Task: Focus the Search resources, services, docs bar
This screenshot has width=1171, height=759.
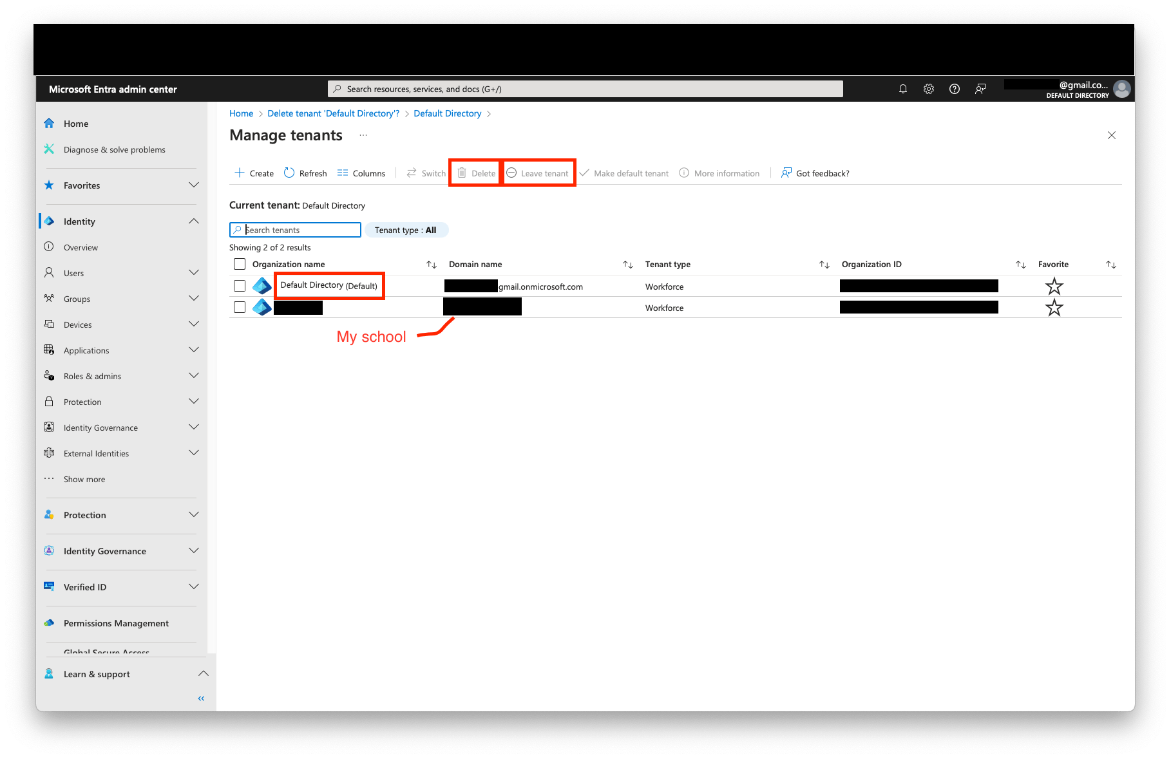Action: coord(585,89)
